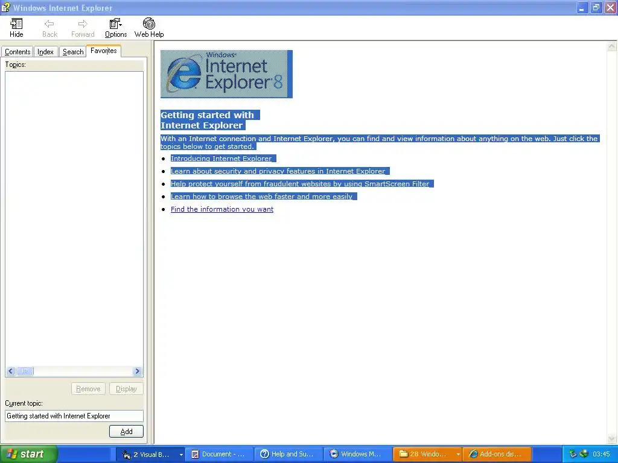Switch to Windows Media taskbar button

pos(358,455)
